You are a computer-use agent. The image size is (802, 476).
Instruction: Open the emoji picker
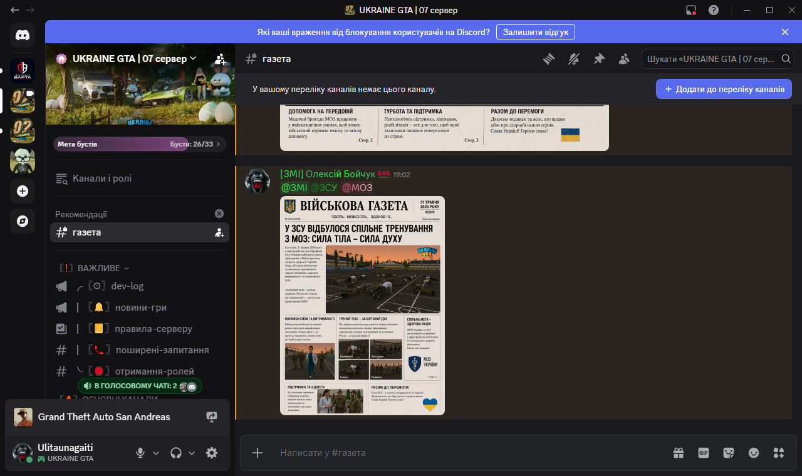(754, 453)
